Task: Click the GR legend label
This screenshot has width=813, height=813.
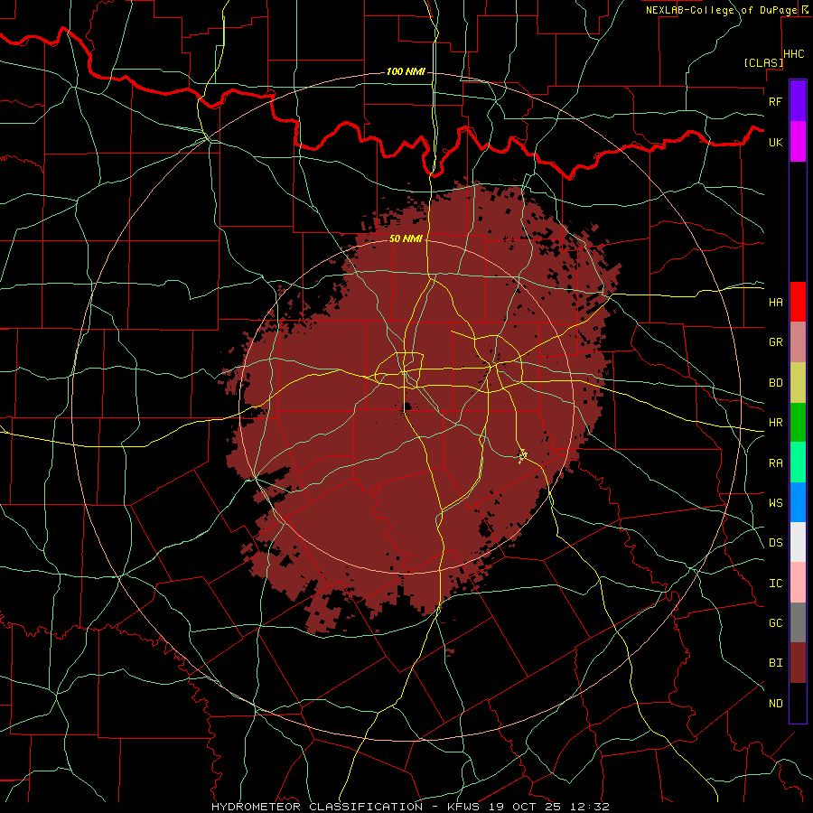Action: coord(775,342)
